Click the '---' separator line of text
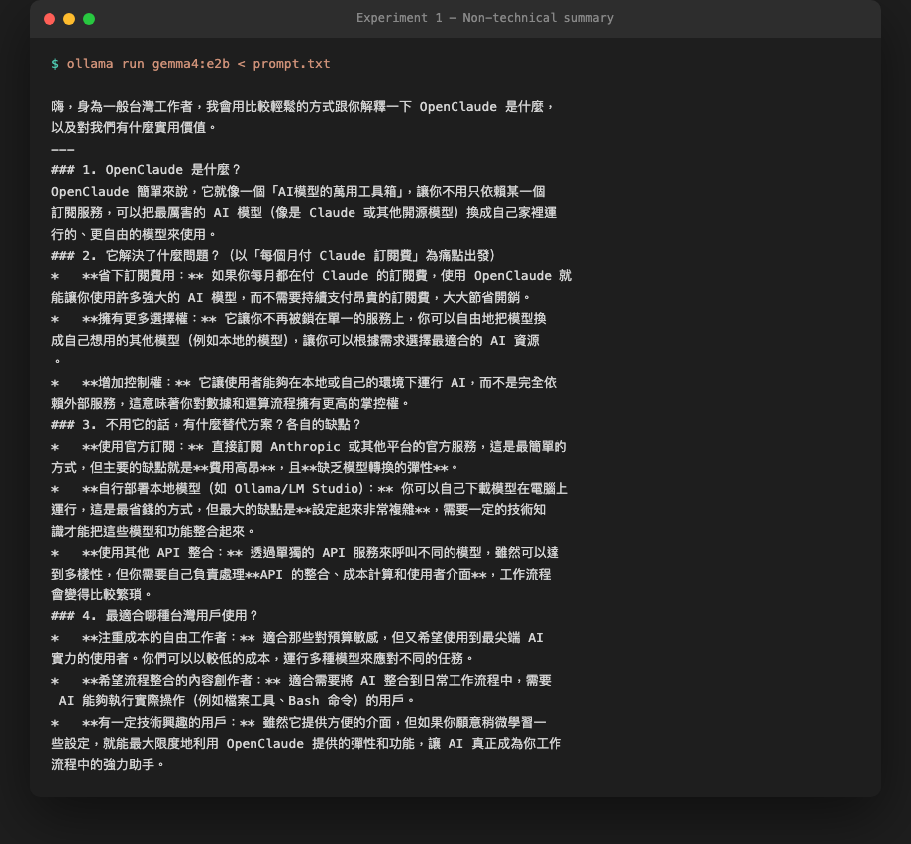 click(x=62, y=150)
